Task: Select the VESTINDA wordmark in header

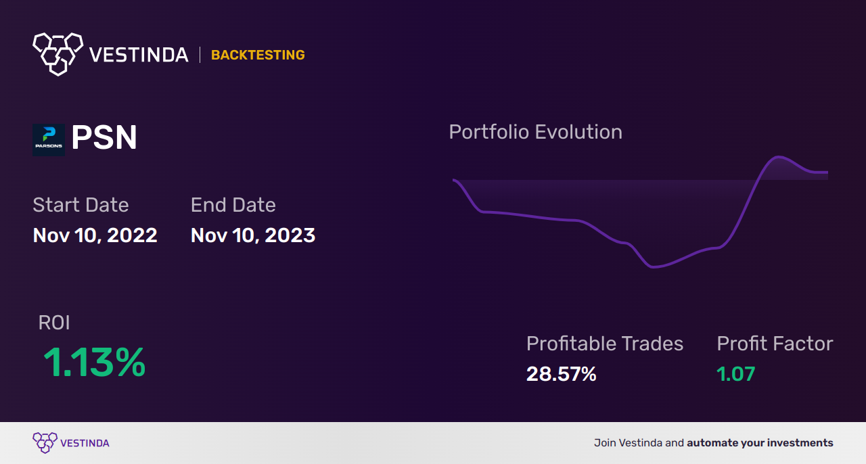Action: coord(139,55)
